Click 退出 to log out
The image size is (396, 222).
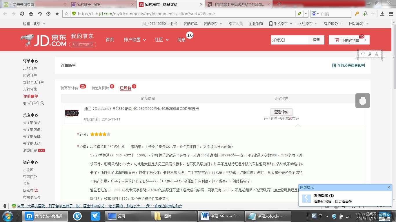click(x=174, y=24)
